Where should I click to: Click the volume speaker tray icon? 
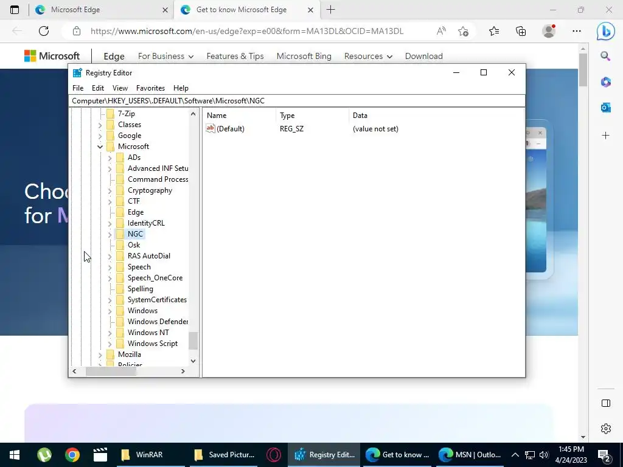pyautogui.click(x=544, y=455)
